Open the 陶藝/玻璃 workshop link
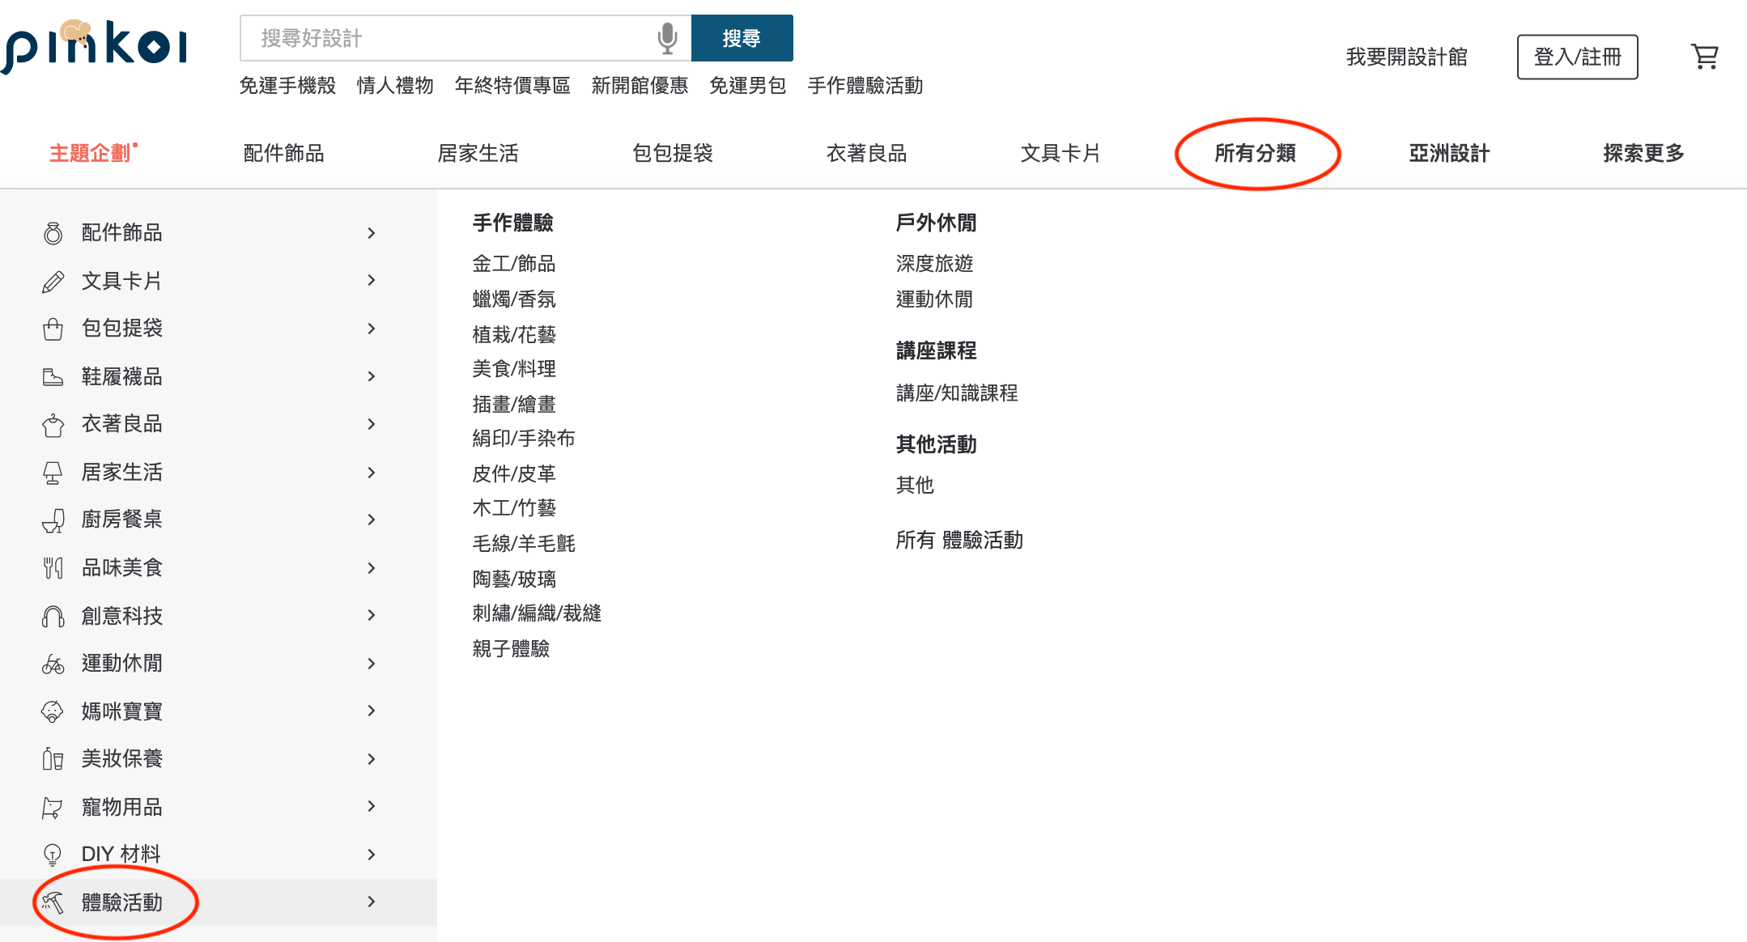This screenshot has width=1747, height=942. pos(514,579)
